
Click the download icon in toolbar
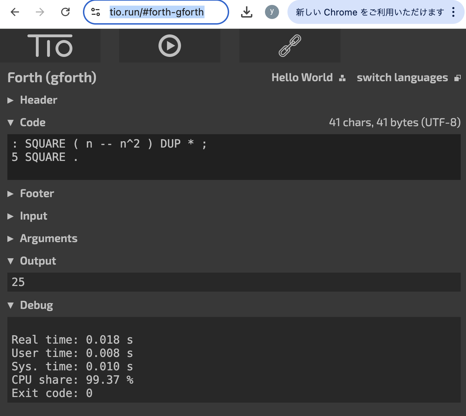click(247, 12)
